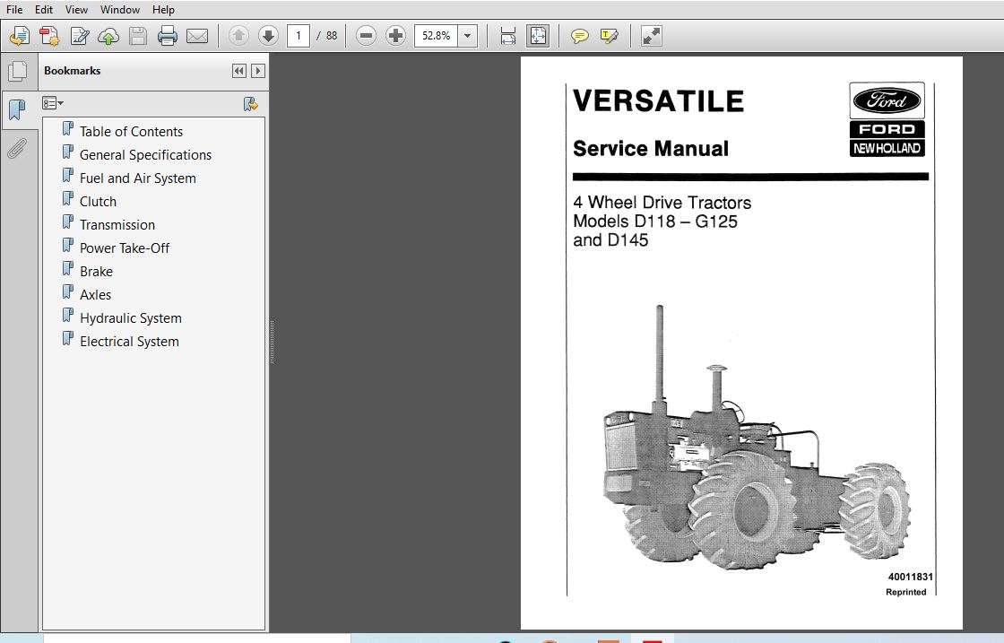Open the View menu
Viewport: 1004px width, 643px height.
tap(76, 10)
